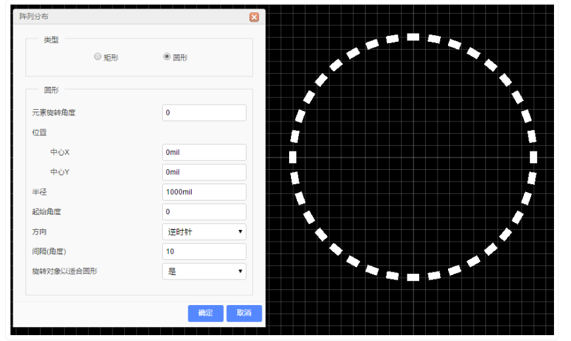Image resolution: width=571 pixels, height=341 pixels.
Task: Focus the 中心X input field
Action: [204, 152]
